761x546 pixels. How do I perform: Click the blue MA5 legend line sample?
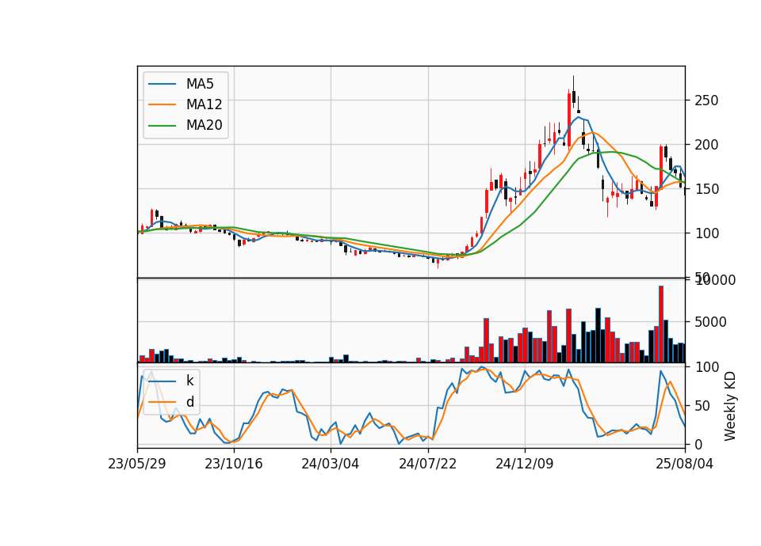click(162, 85)
